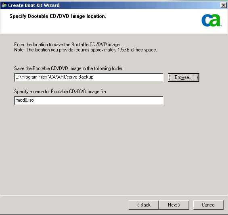Click the 1.5GB free space note
Viewport: 228px width, 215px height.
[86, 50]
